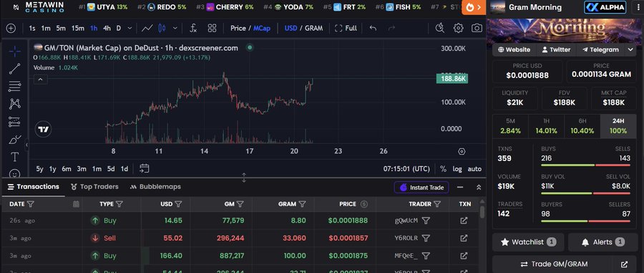
Task: Click the Instant Trade button
Action: [421, 188]
